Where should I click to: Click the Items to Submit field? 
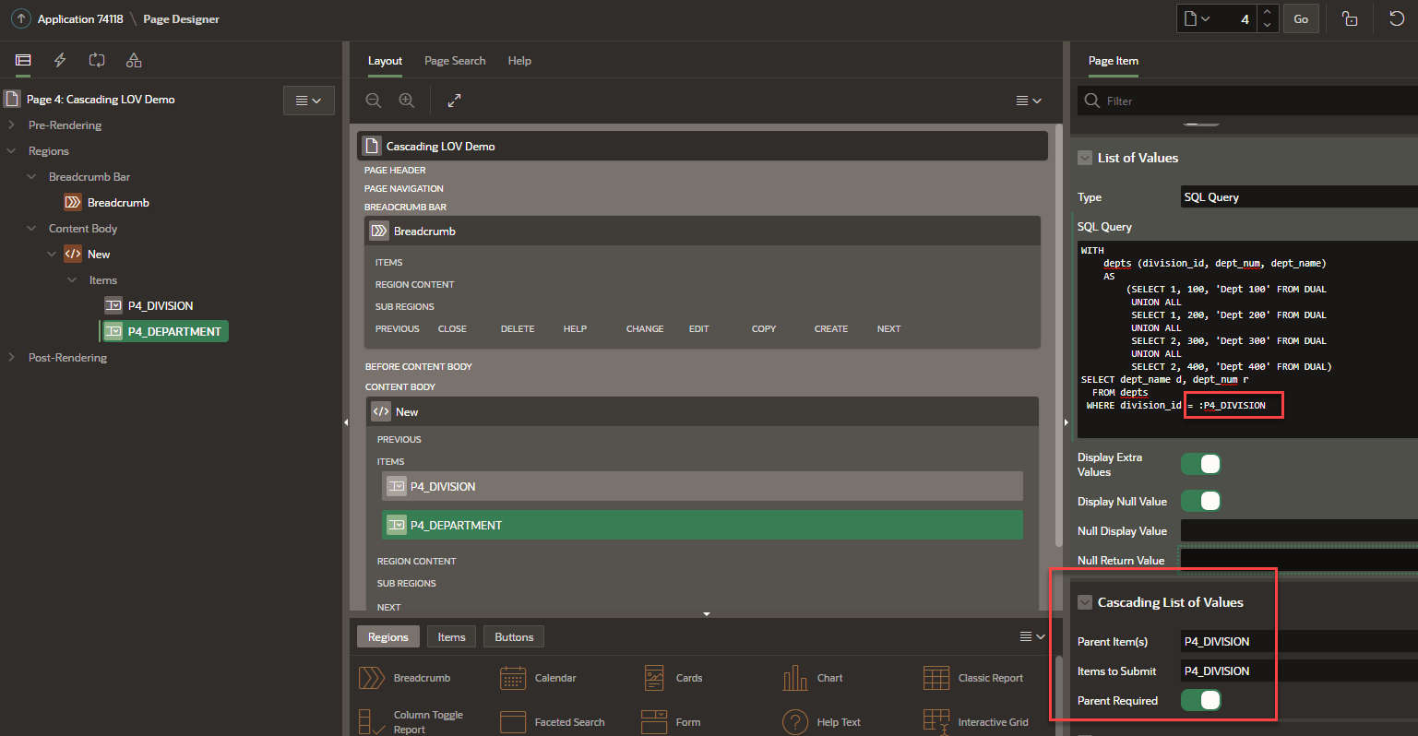click(1299, 671)
